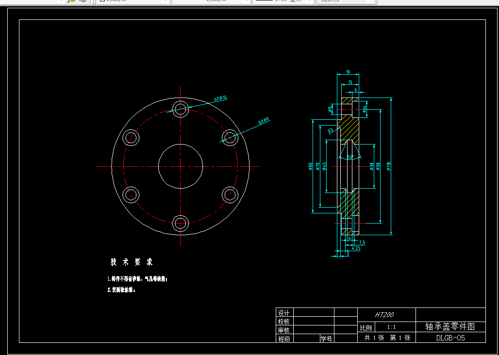This screenshot has width=499, height=355.
Task: Select the 轴承盖零件图 drawing title
Action: (450, 326)
